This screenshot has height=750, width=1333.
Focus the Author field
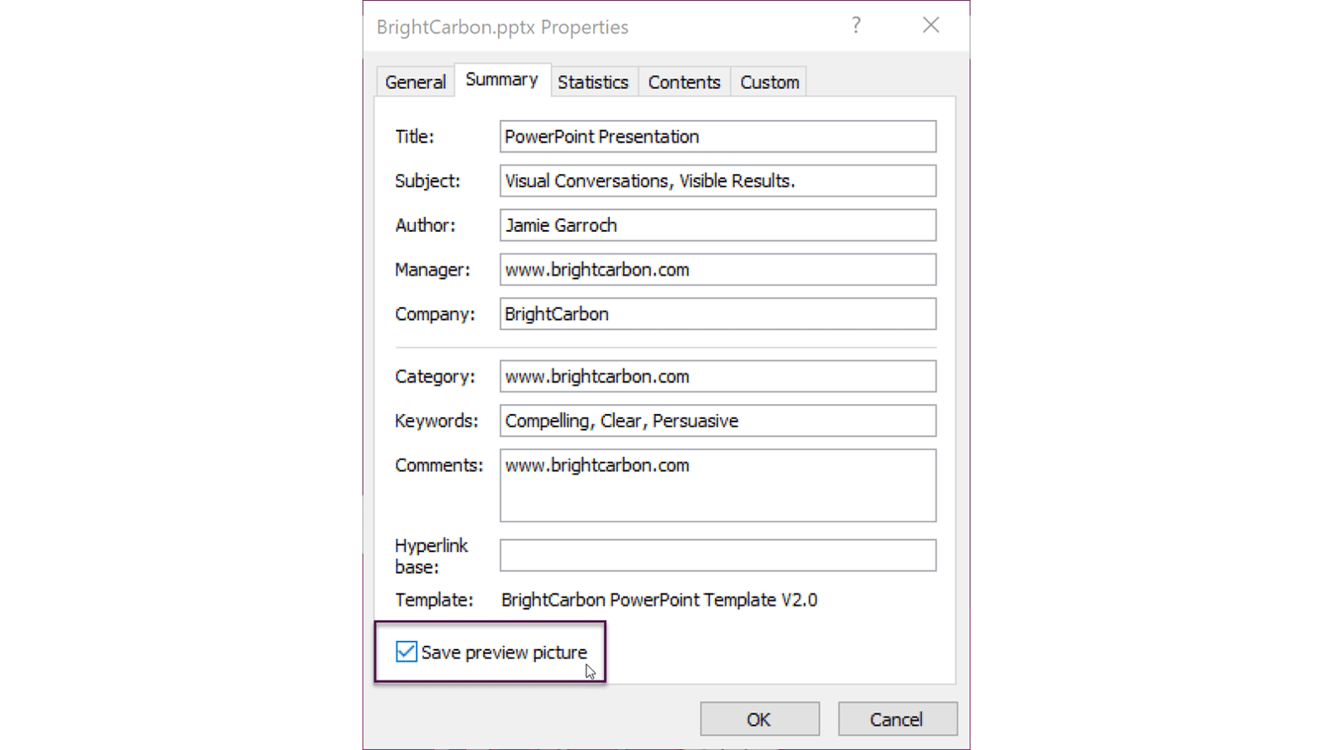pos(717,225)
